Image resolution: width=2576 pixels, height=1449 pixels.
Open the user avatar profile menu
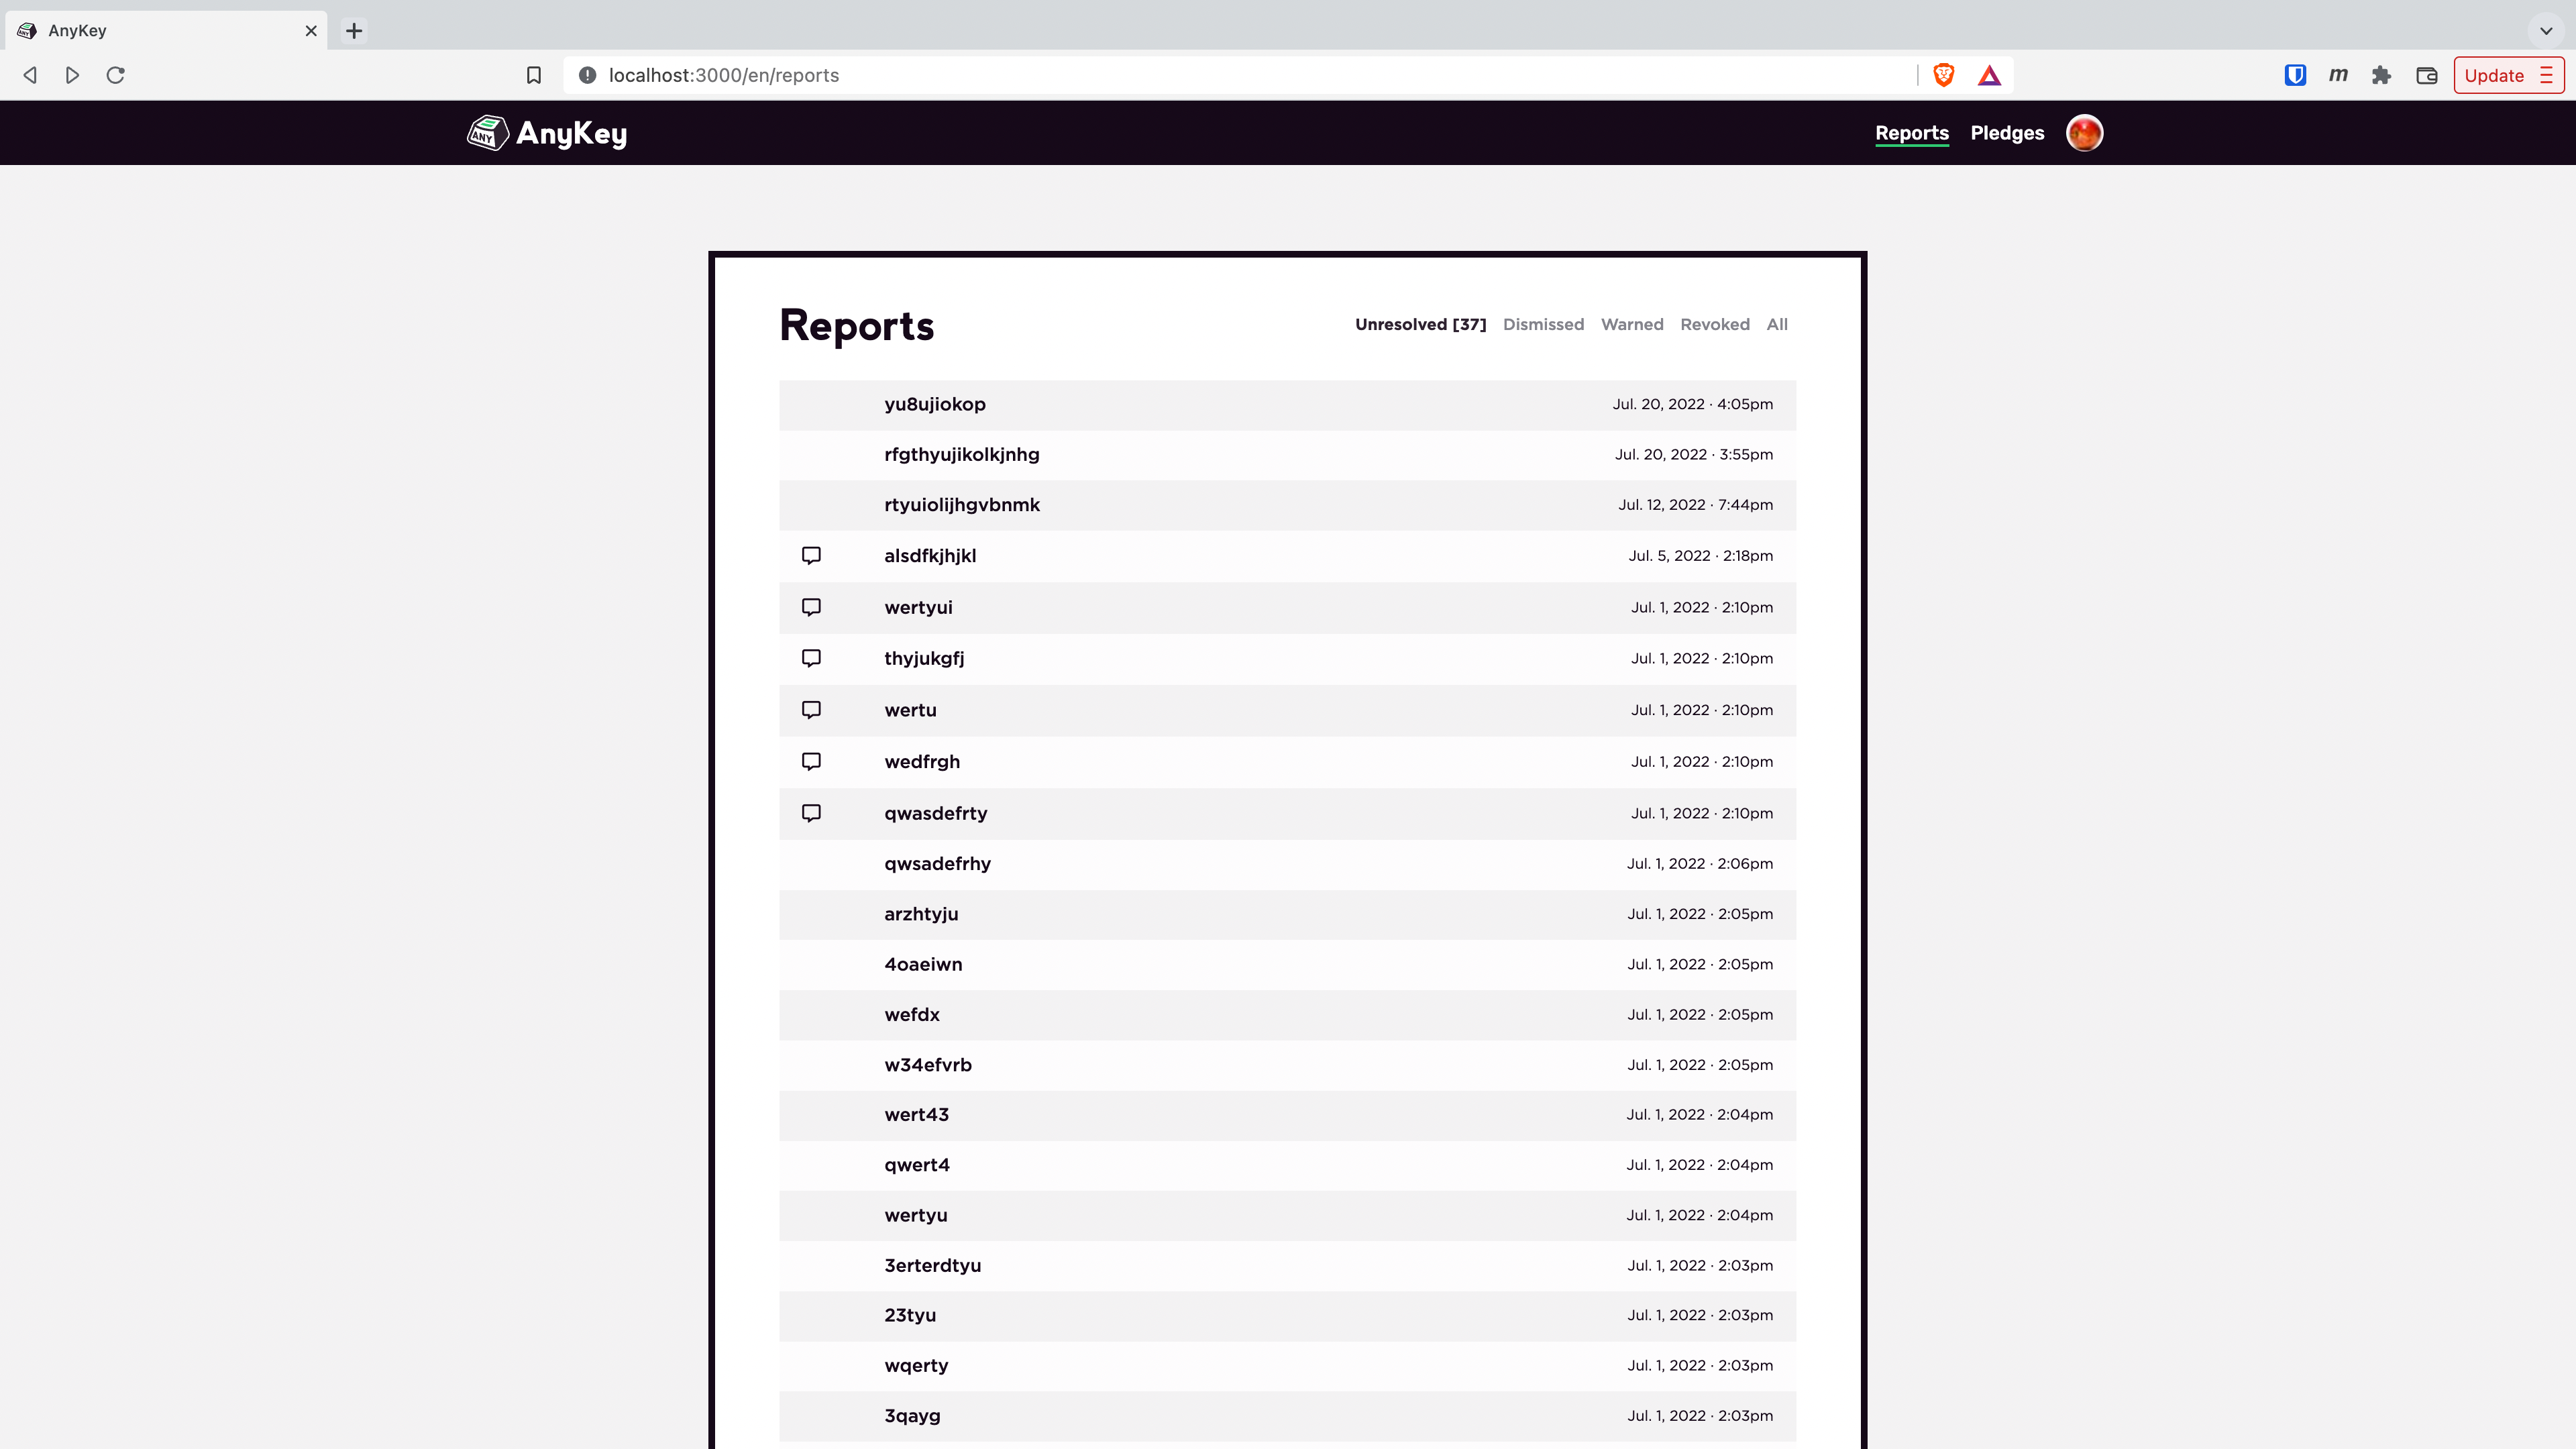click(x=2084, y=133)
